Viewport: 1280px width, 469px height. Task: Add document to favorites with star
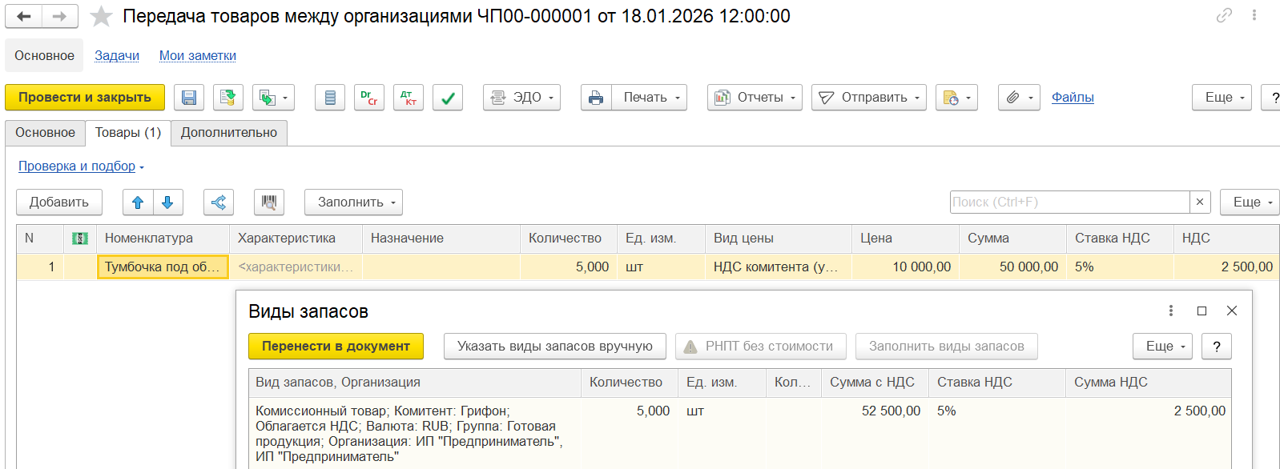point(101,17)
